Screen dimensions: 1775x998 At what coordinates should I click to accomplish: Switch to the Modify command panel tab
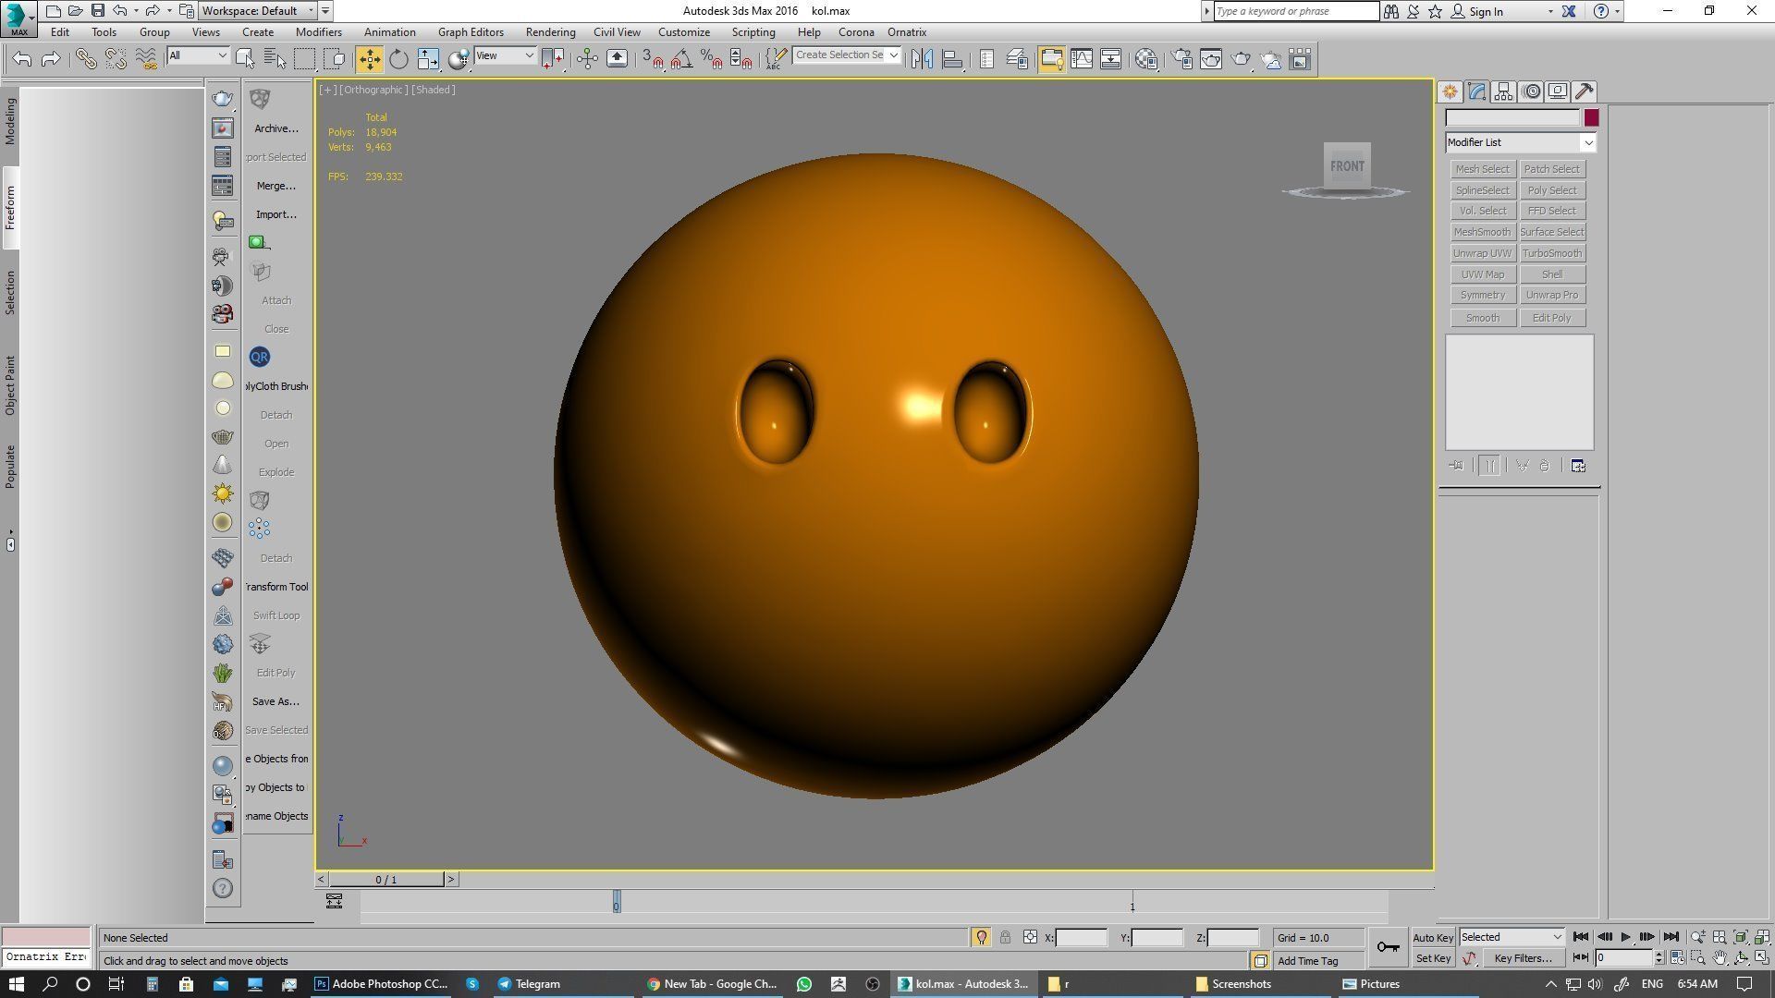1476,91
